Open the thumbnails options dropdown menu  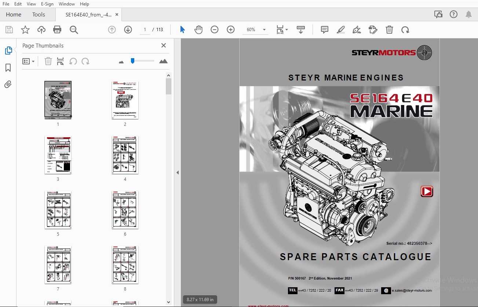(x=29, y=61)
